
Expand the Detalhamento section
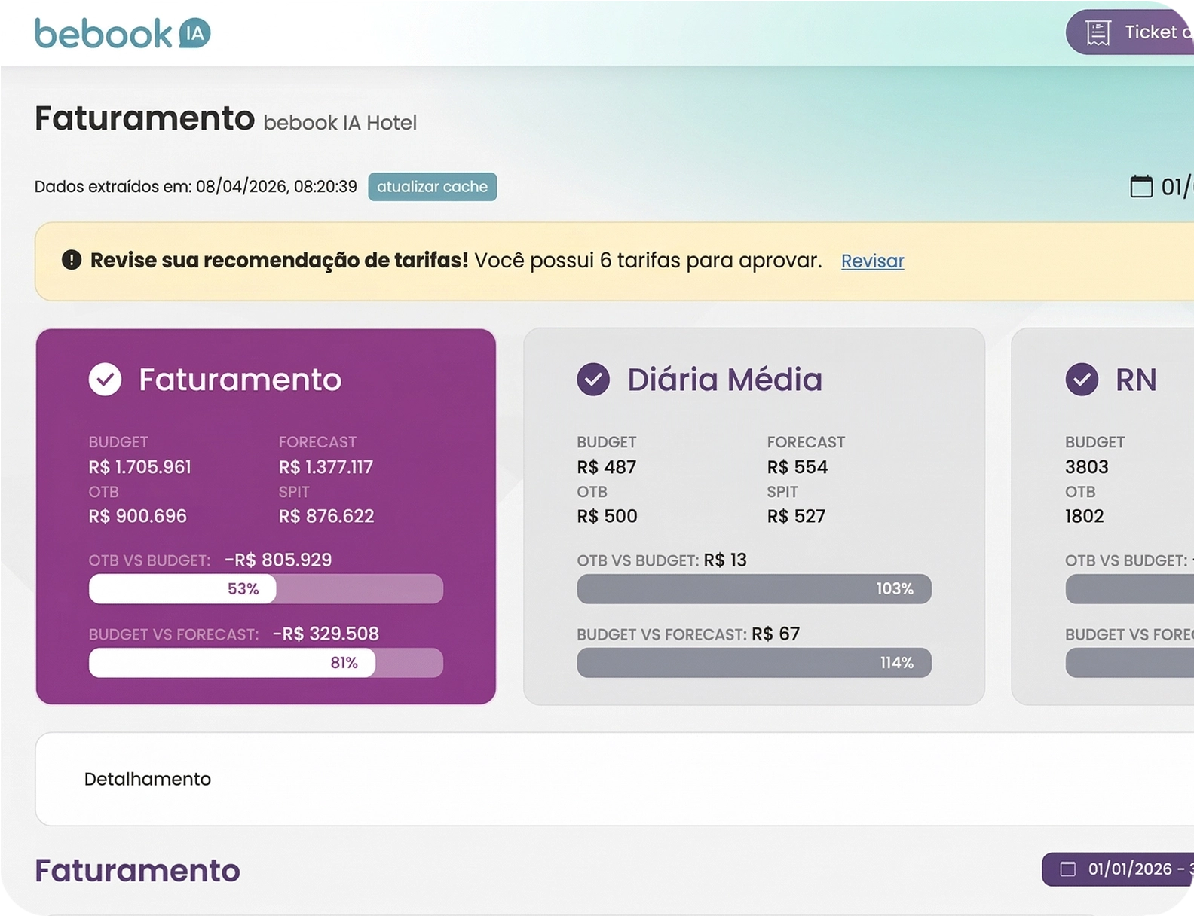148,779
